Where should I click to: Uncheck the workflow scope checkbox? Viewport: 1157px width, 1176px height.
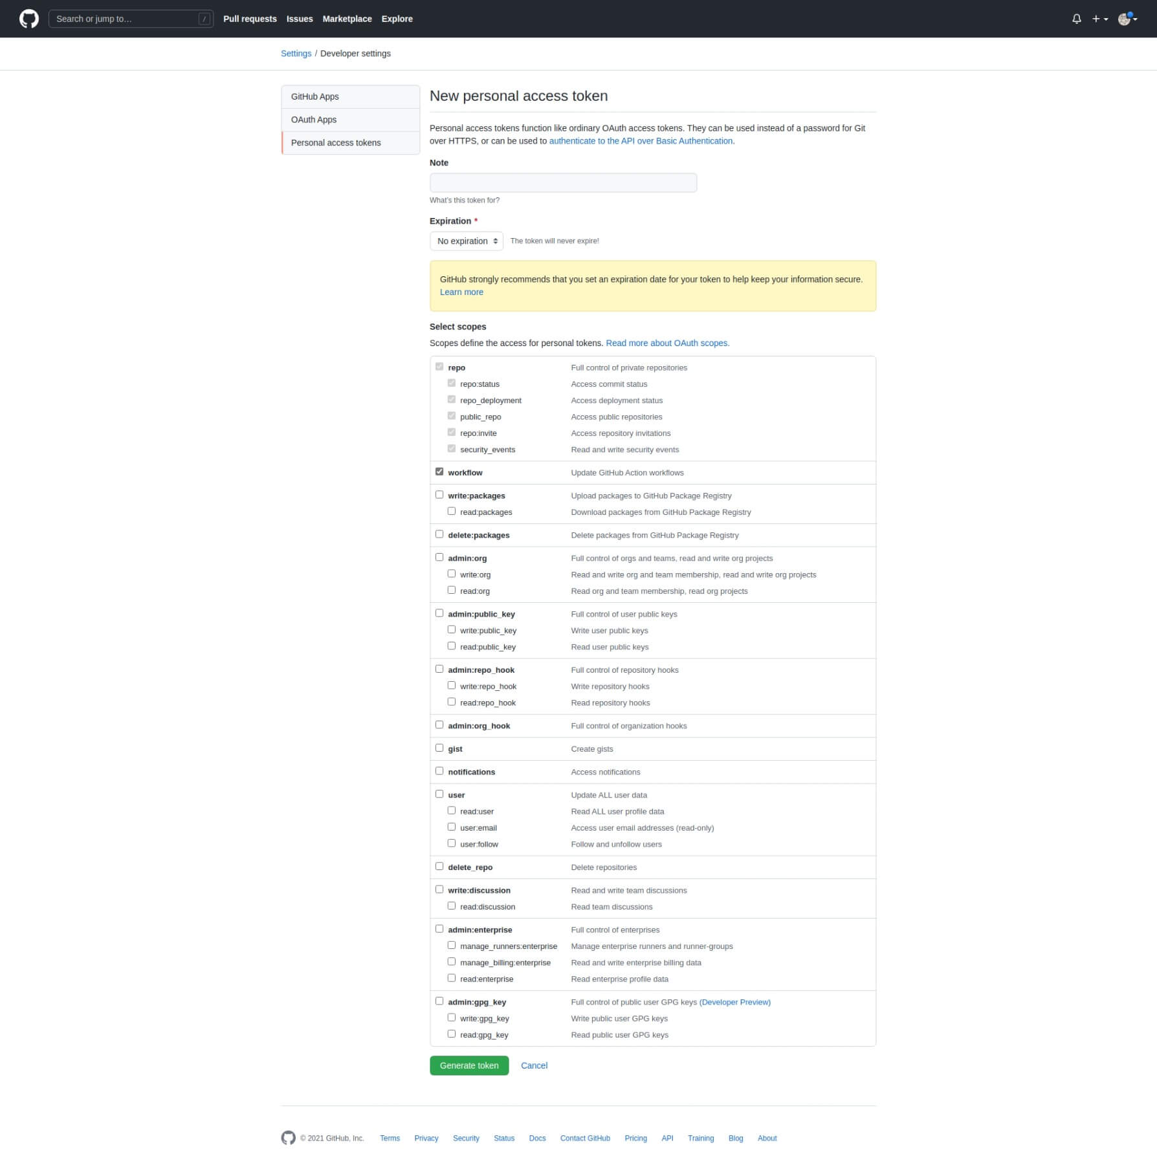click(439, 472)
